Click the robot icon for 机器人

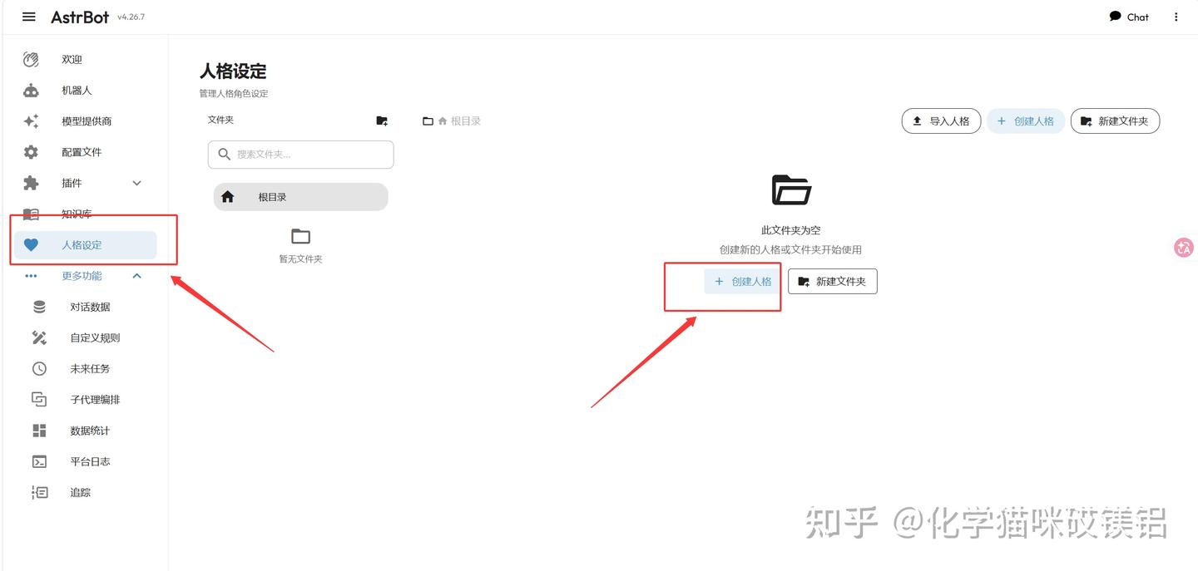[31, 91]
